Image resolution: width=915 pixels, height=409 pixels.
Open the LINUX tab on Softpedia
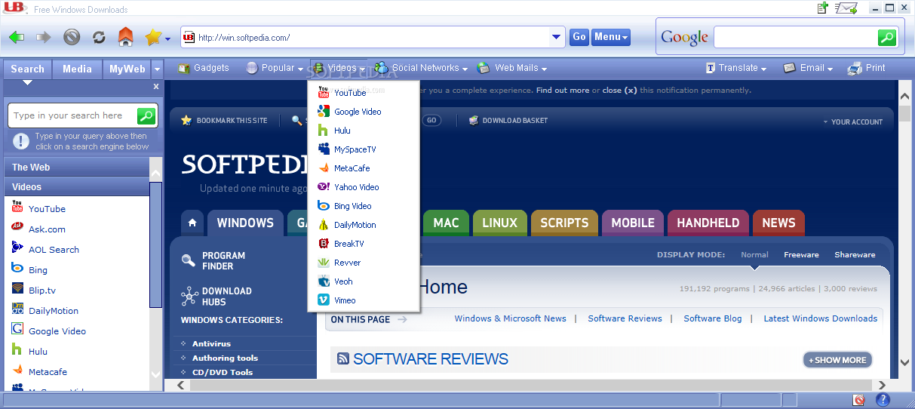tap(499, 223)
